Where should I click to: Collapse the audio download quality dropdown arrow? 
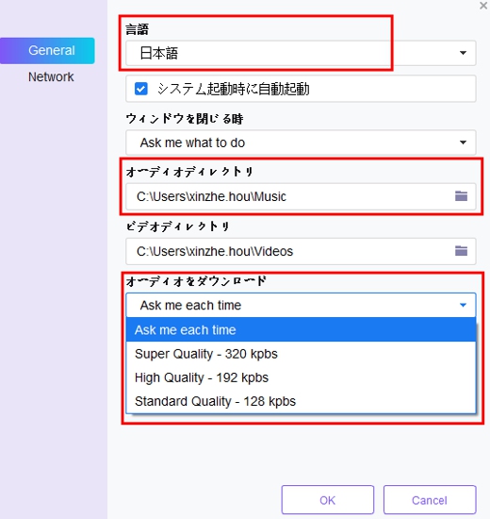(x=463, y=305)
